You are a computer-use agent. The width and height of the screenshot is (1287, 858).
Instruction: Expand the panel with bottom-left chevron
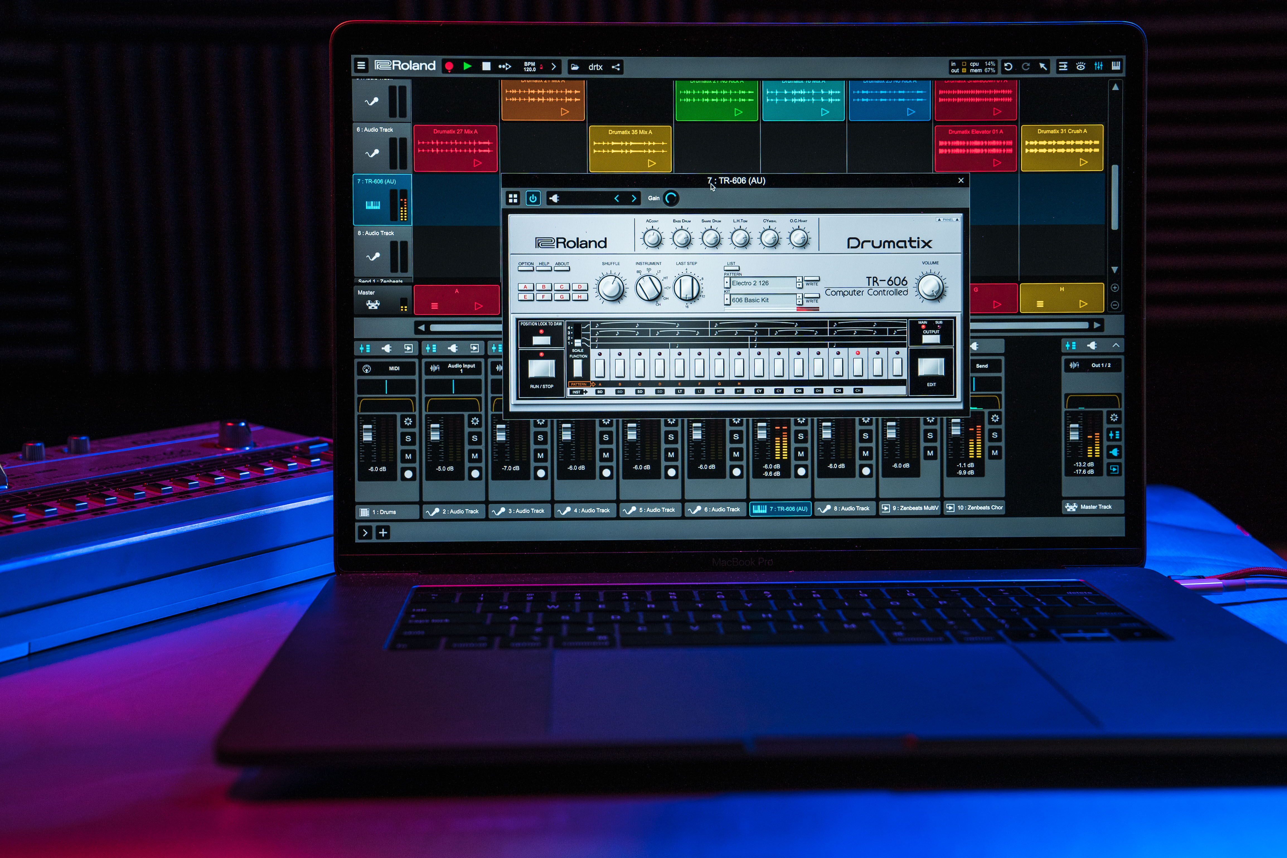coord(365,532)
